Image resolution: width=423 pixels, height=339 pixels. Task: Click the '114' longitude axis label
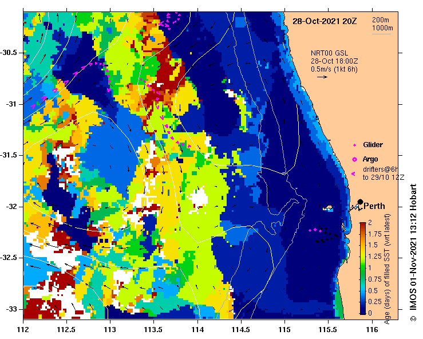[197, 330]
